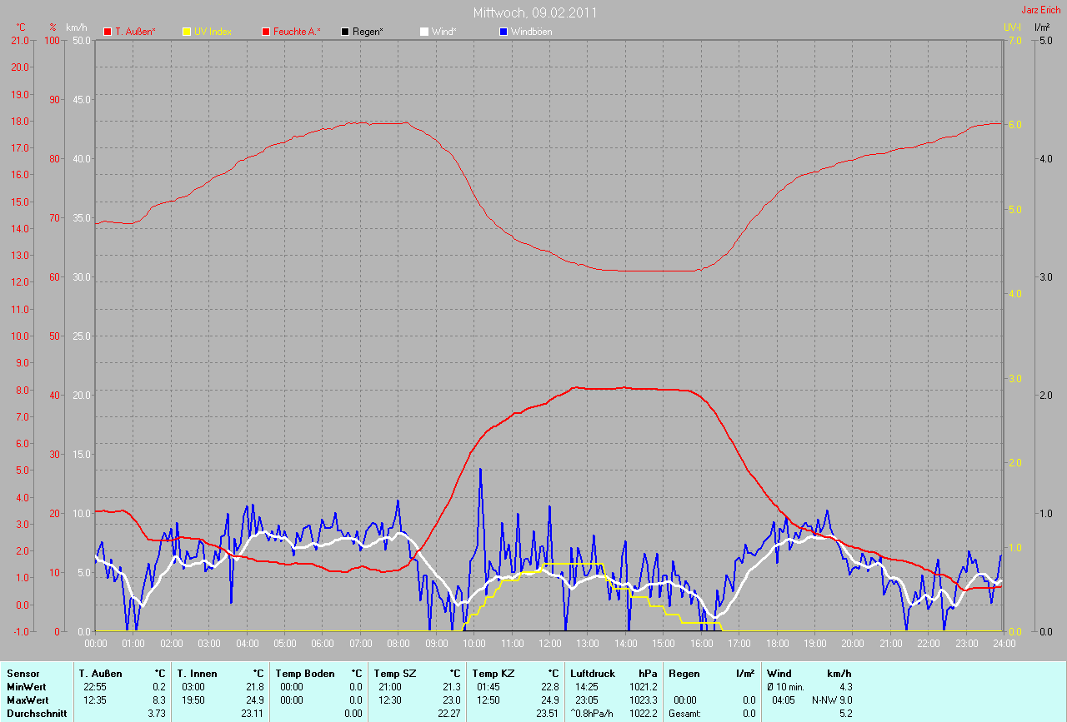This screenshot has width=1067, height=722.
Task: Click the 'T. Innen' table column header
Action: (x=197, y=674)
